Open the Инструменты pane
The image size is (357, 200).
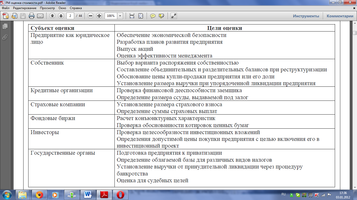coord(306,16)
